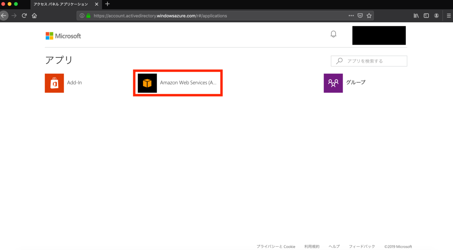Open the プライバシーと Cookie link
Screen dimensions: 453x250
276,247
